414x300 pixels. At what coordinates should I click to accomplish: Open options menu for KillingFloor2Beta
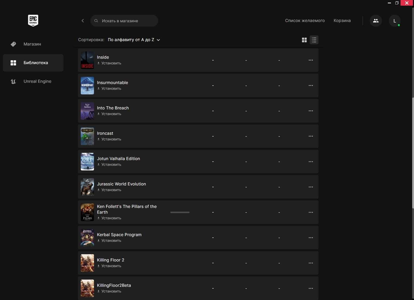pos(311,288)
